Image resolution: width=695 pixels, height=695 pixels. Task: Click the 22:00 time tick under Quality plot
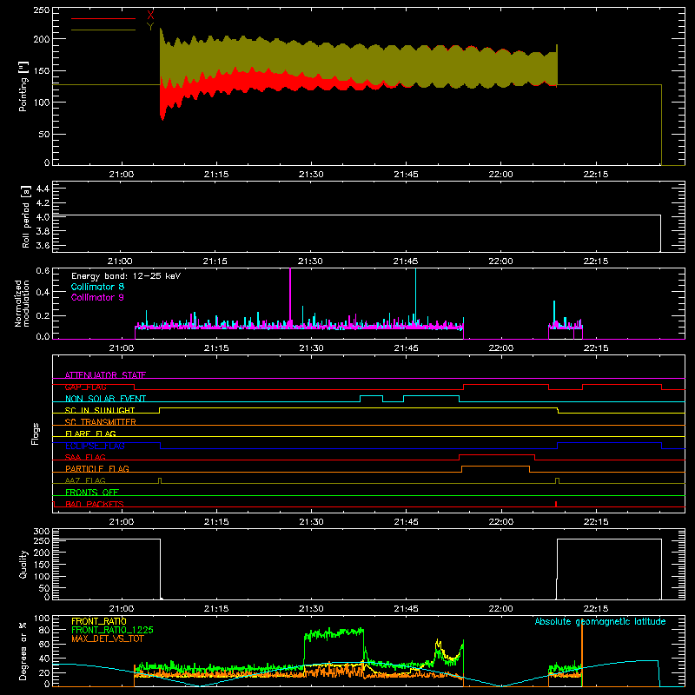coord(500,609)
